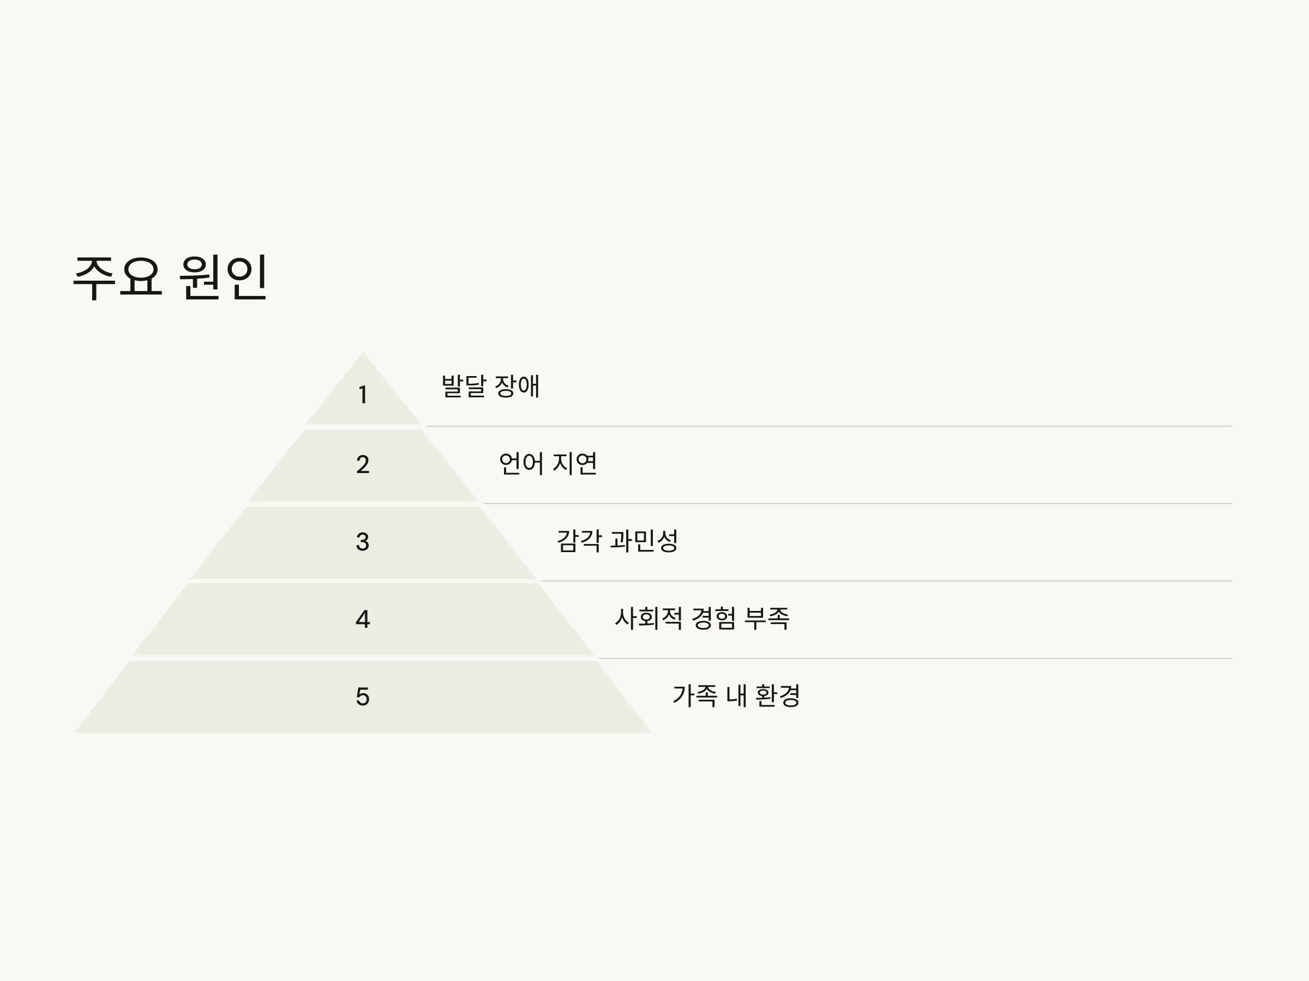
Task: Click the word 부족 in the fourth label
Action: pyautogui.click(x=767, y=619)
